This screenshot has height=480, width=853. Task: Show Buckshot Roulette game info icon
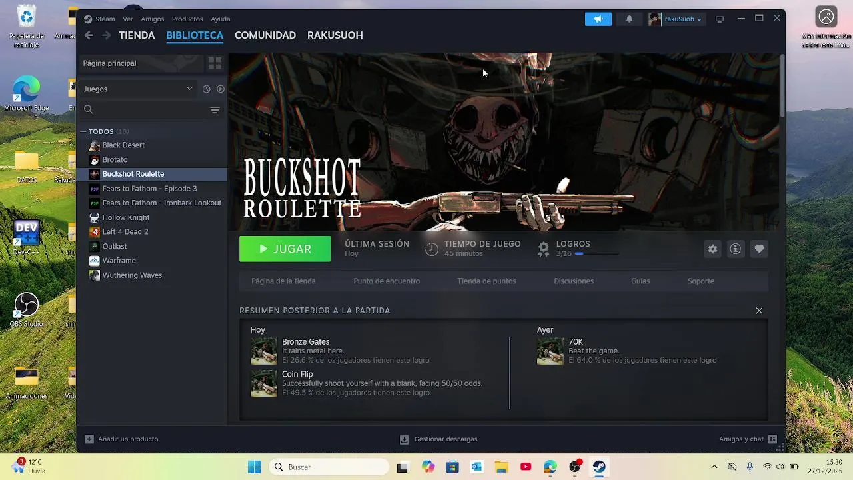[735, 249]
